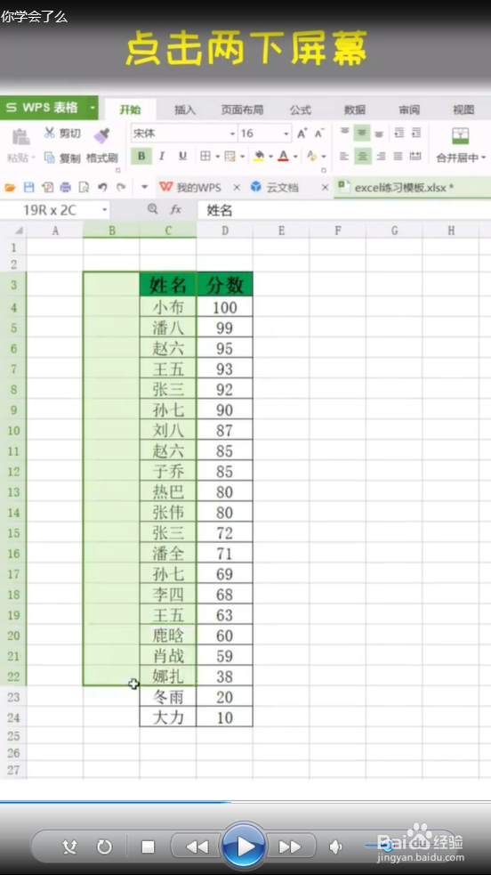Click the save disk icon in quick access

tap(28, 188)
